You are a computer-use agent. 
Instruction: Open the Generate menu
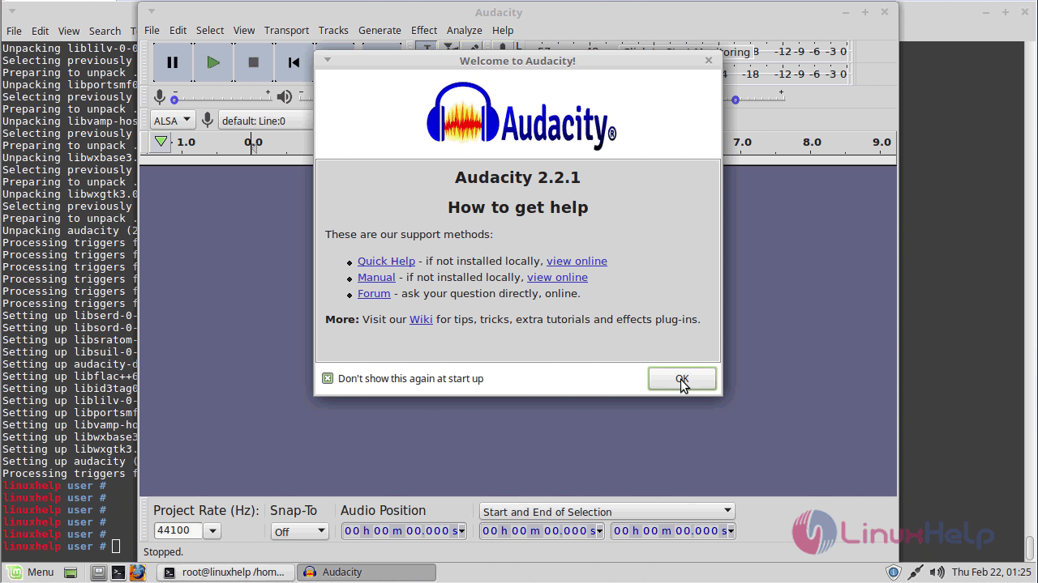click(380, 30)
